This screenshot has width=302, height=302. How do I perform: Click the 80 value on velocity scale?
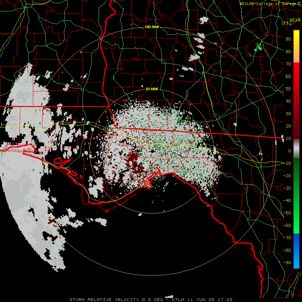point(288,51)
